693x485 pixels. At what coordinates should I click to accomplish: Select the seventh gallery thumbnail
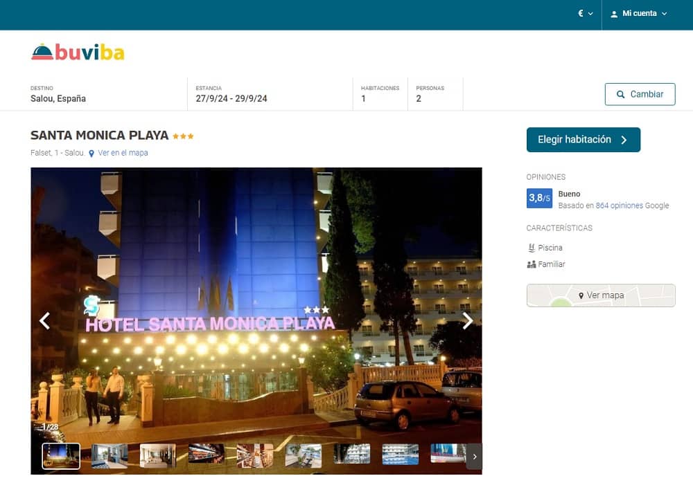point(352,455)
